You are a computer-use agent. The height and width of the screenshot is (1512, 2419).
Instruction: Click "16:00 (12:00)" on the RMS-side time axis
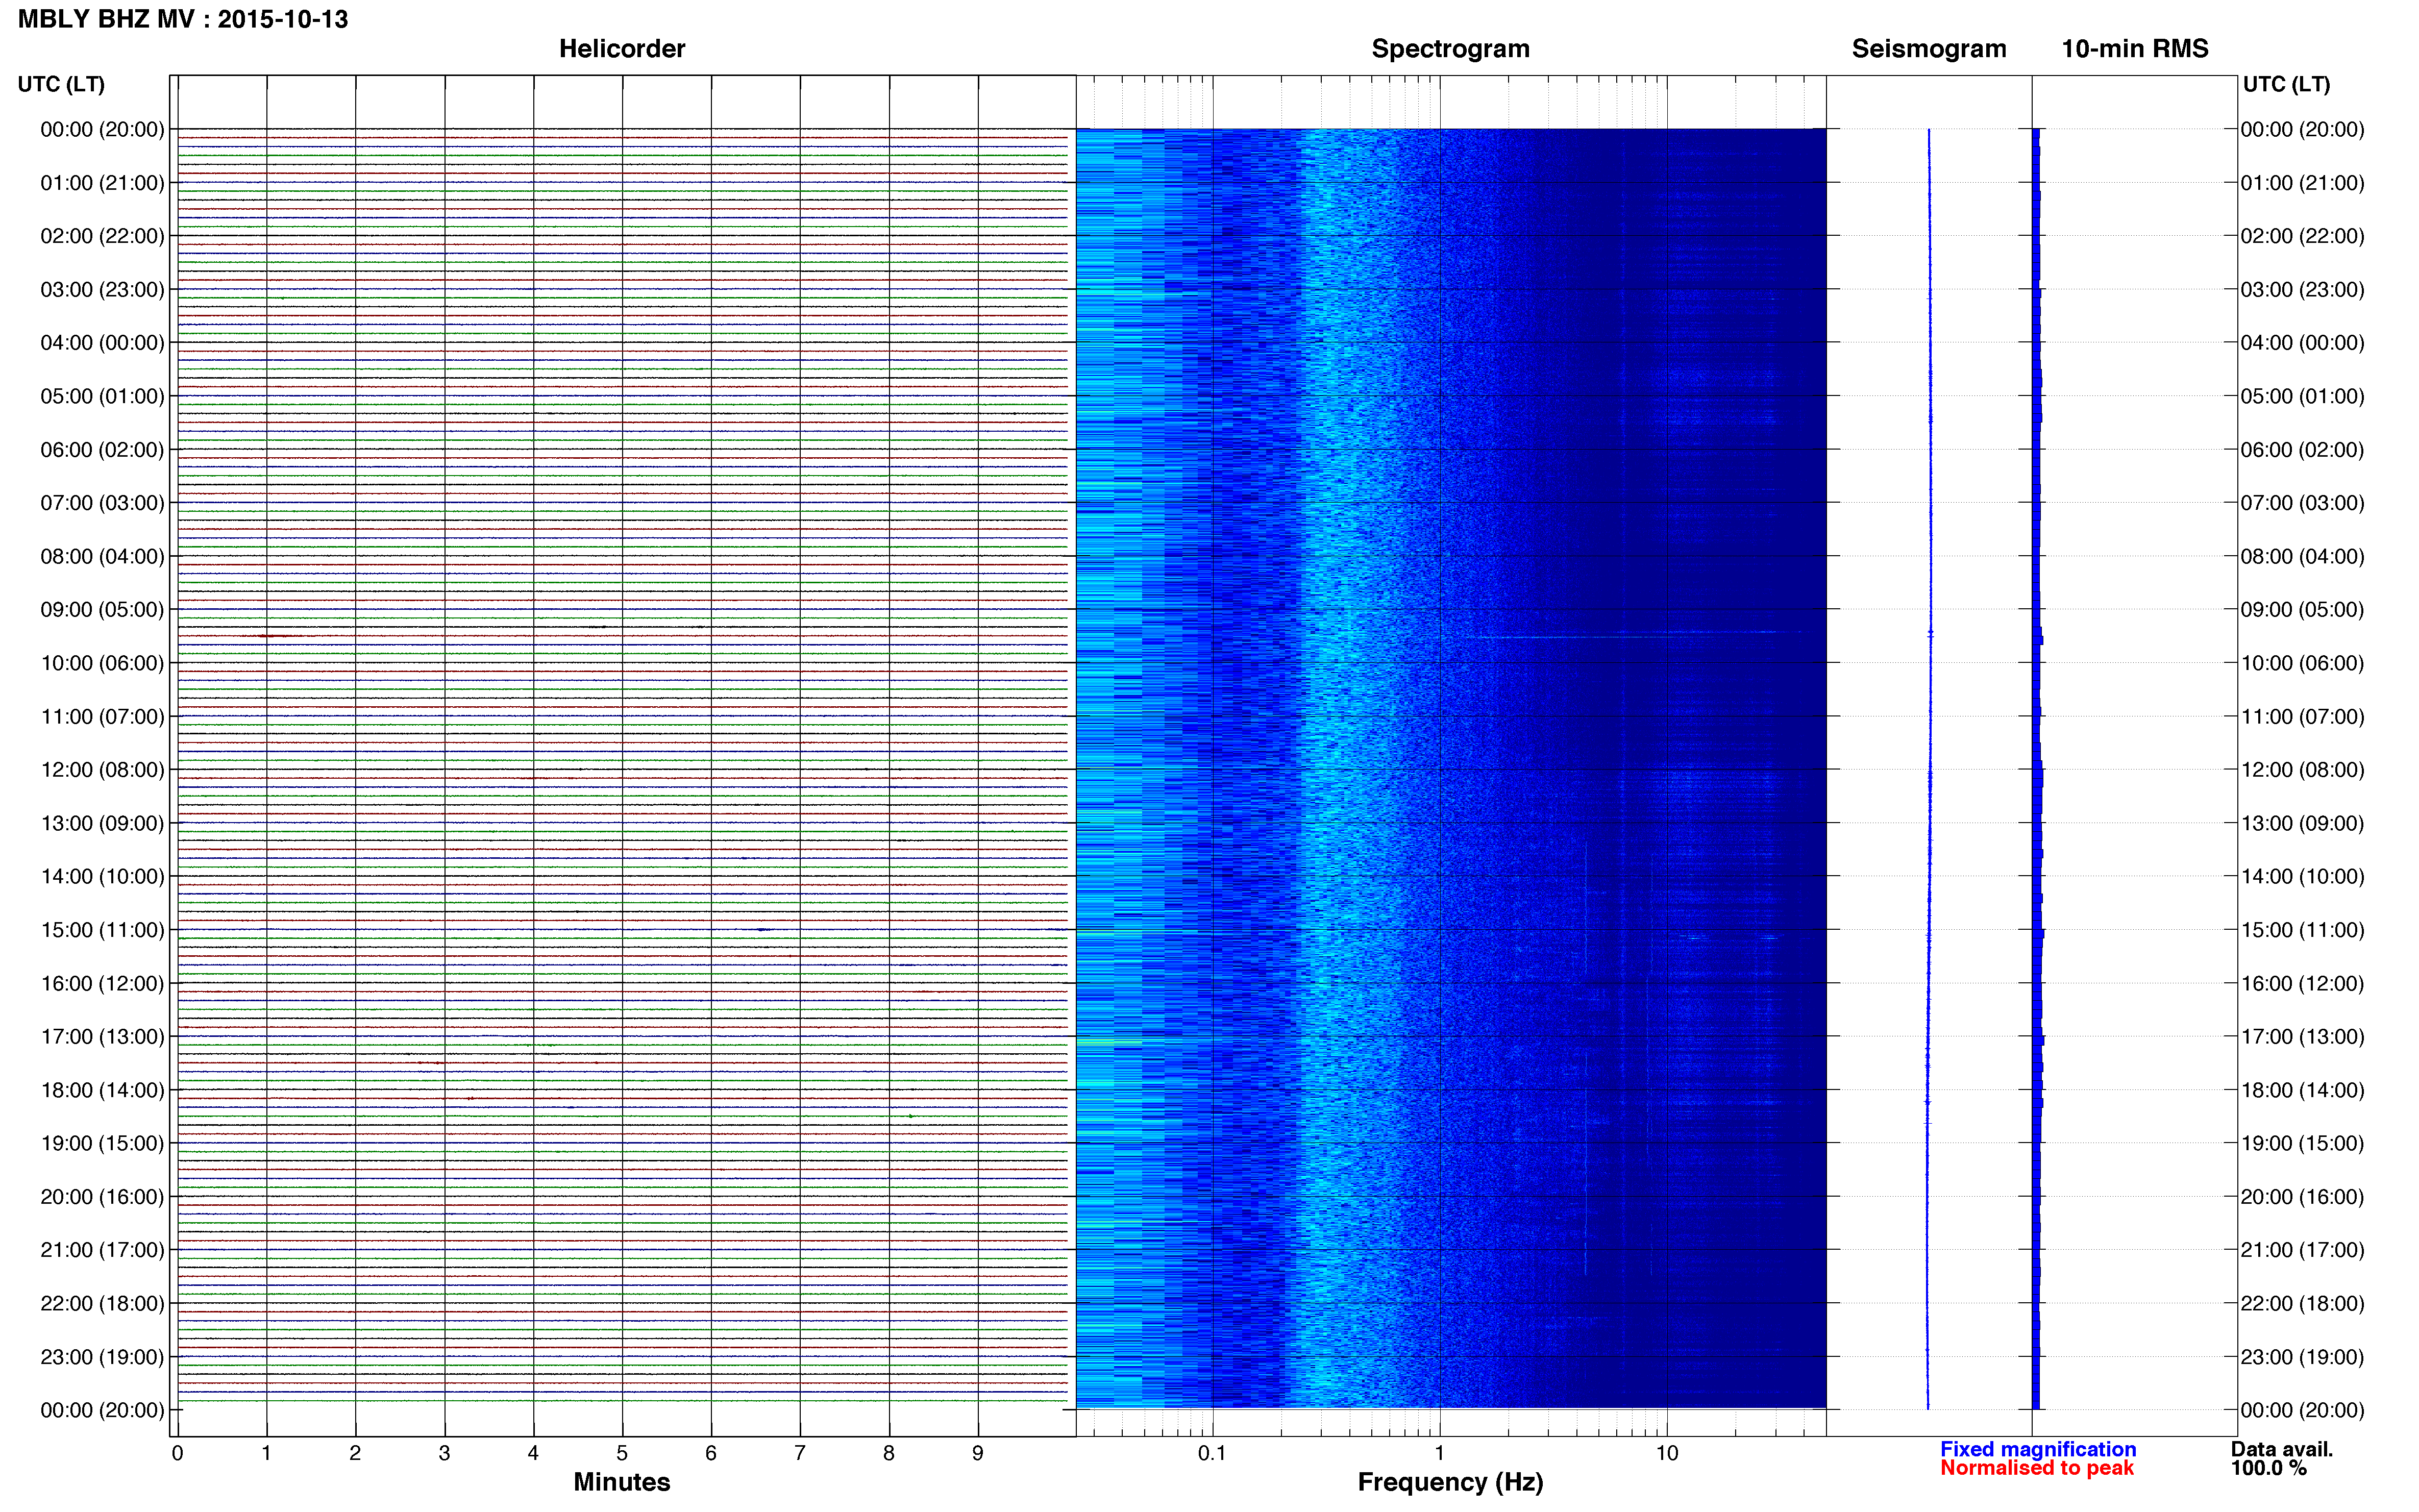(2303, 983)
